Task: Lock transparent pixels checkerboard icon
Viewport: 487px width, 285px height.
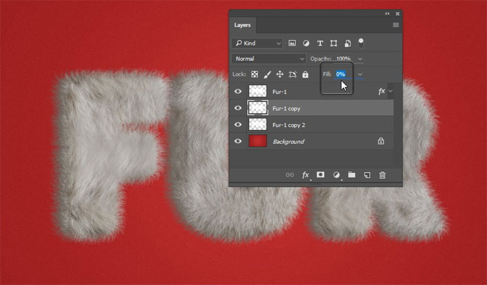Action: click(254, 74)
